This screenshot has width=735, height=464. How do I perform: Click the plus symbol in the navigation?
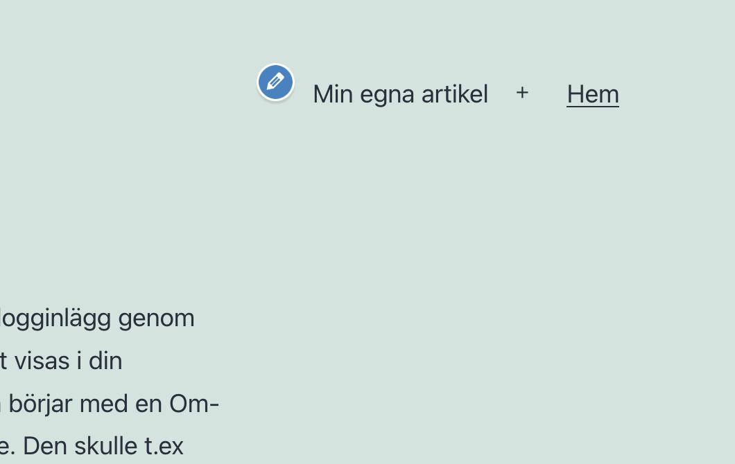pyautogui.click(x=522, y=93)
